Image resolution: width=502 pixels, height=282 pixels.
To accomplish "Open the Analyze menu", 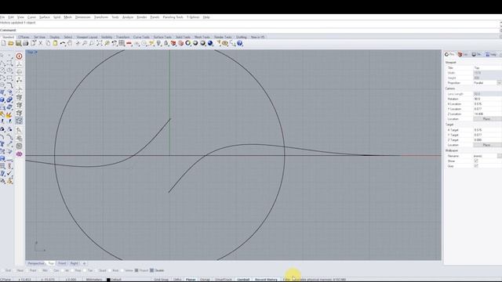I will tap(128, 17).
